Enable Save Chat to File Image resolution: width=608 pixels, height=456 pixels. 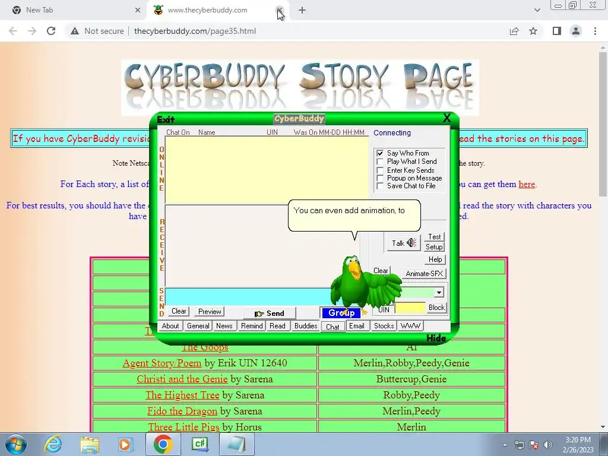tap(380, 186)
